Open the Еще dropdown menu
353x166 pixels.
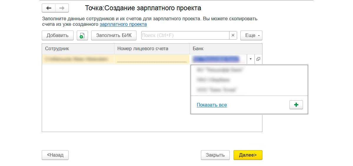pyautogui.click(x=251, y=35)
